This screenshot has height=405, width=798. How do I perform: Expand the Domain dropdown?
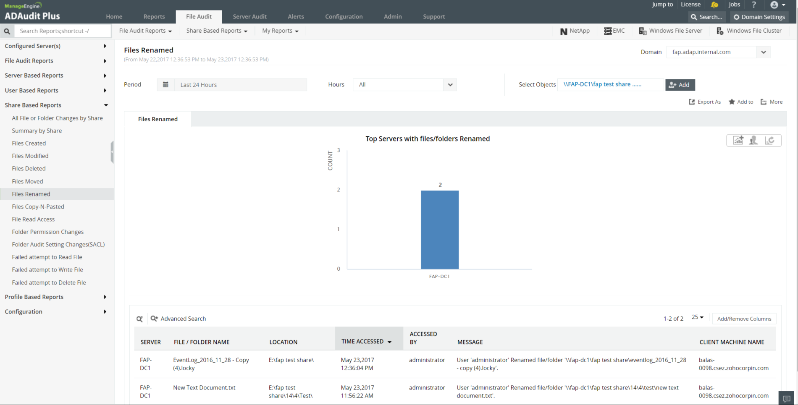pyautogui.click(x=763, y=52)
